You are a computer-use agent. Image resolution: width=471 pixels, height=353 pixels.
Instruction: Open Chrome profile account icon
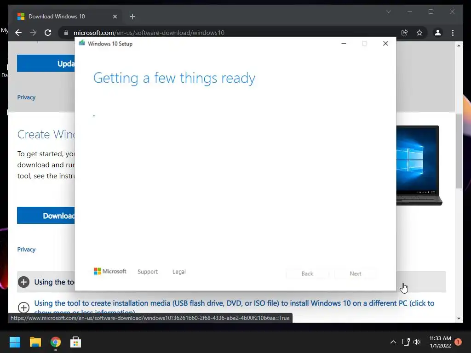(x=438, y=33)
